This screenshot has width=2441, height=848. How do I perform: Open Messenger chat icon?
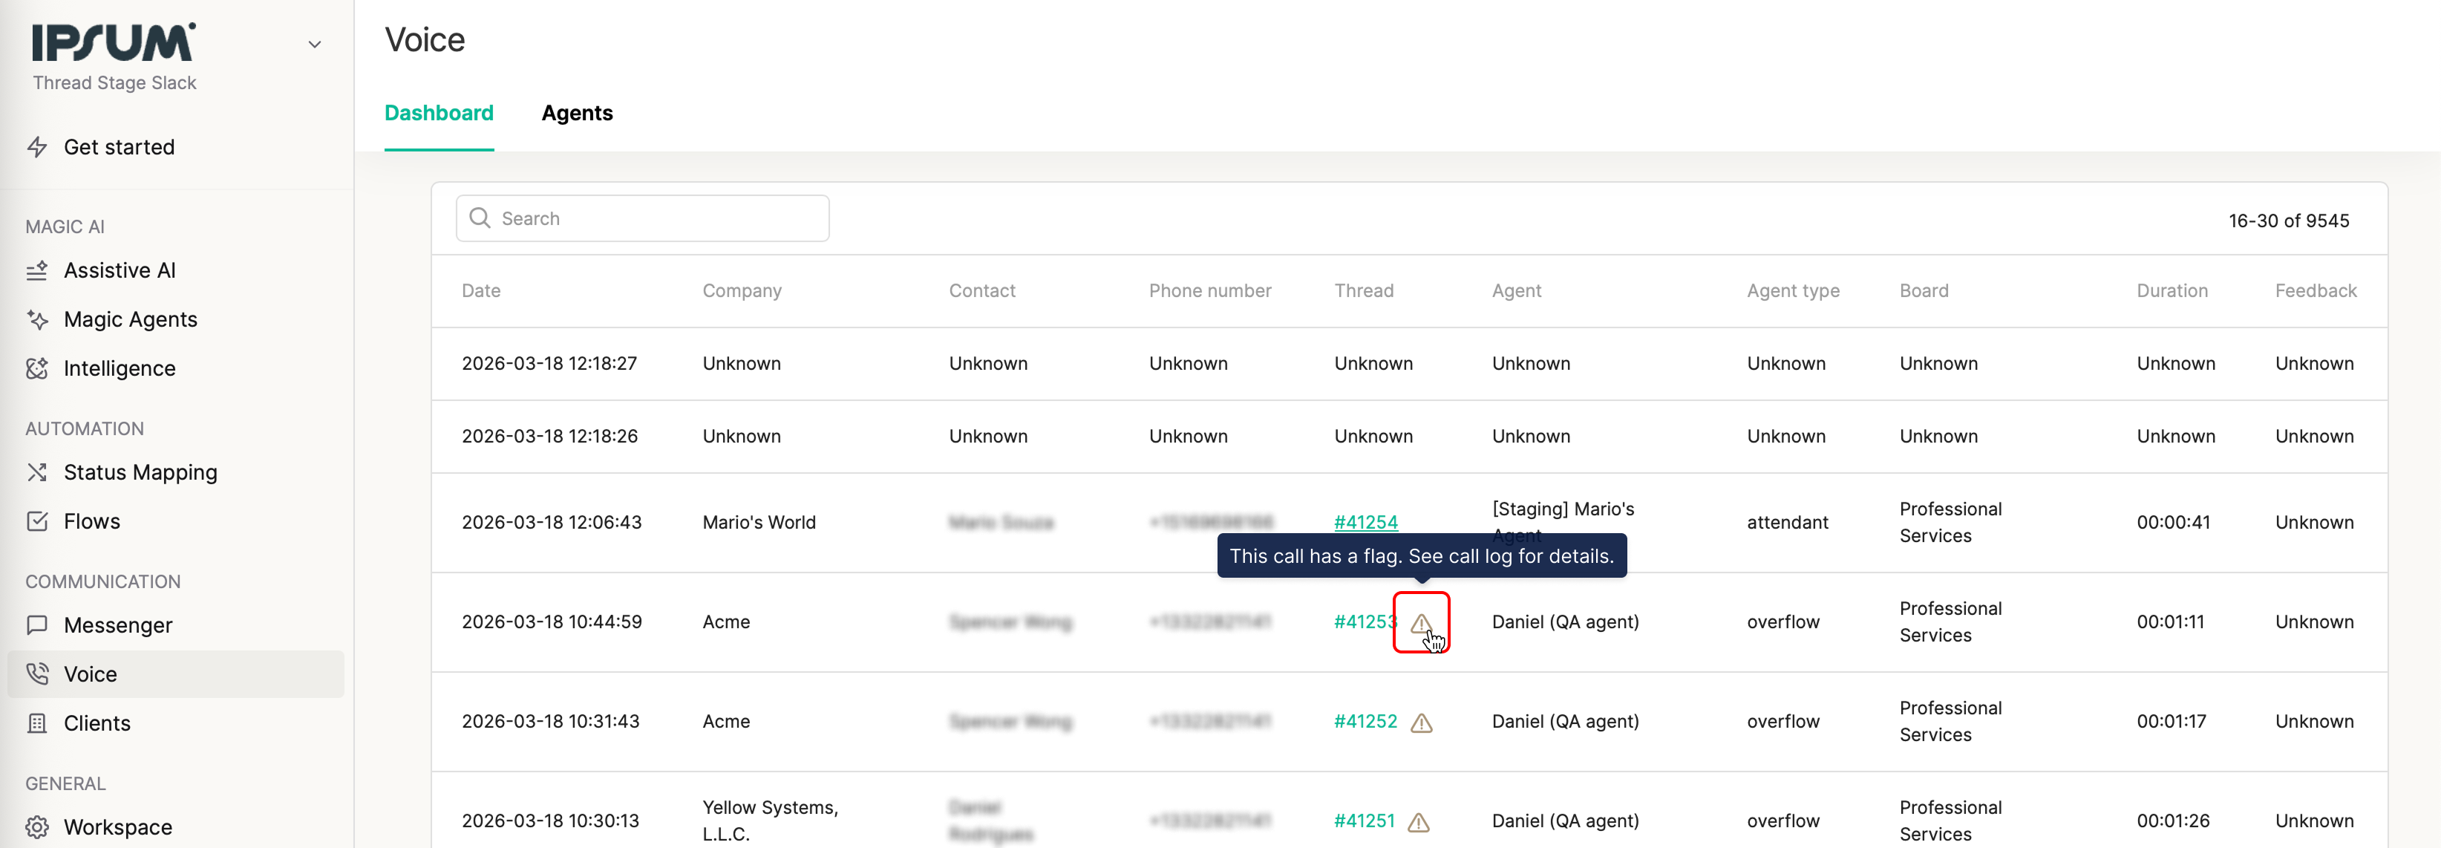[37, 625]
